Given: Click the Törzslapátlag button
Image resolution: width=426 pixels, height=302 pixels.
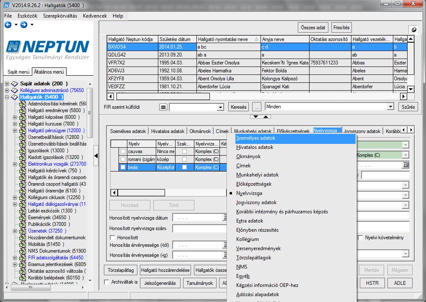Looking at the screenshot, I should coord(121,270).
